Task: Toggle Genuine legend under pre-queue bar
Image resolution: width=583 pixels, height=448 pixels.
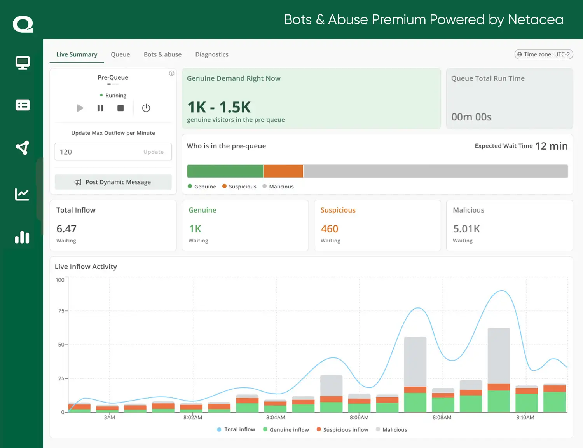Action: (202, 187)
